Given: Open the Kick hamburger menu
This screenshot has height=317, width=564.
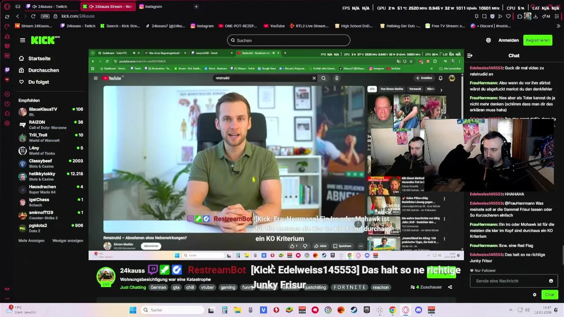Looking at the screenshot, I should pos(22,40).
